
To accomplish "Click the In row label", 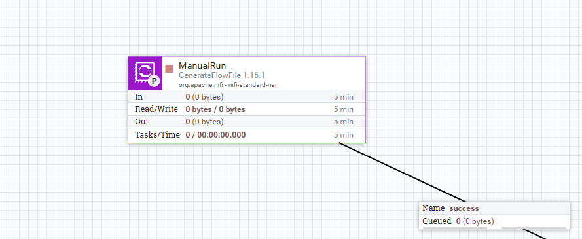I will [139, 97].
